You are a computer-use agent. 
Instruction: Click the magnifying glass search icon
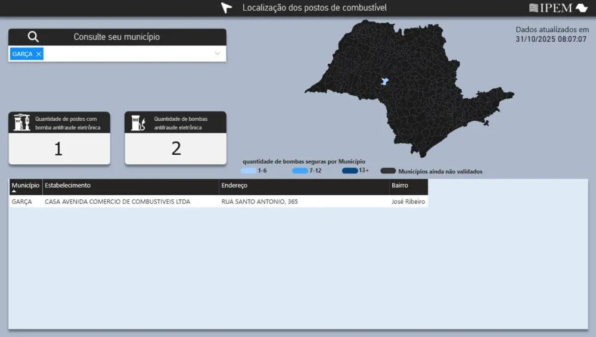click(x=33, y=37)
